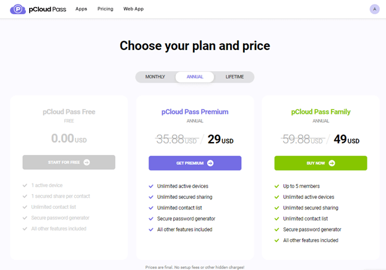Go to the Pricing page
The width and height of the screenshot is (386, 270).
(x=105, y=9)
